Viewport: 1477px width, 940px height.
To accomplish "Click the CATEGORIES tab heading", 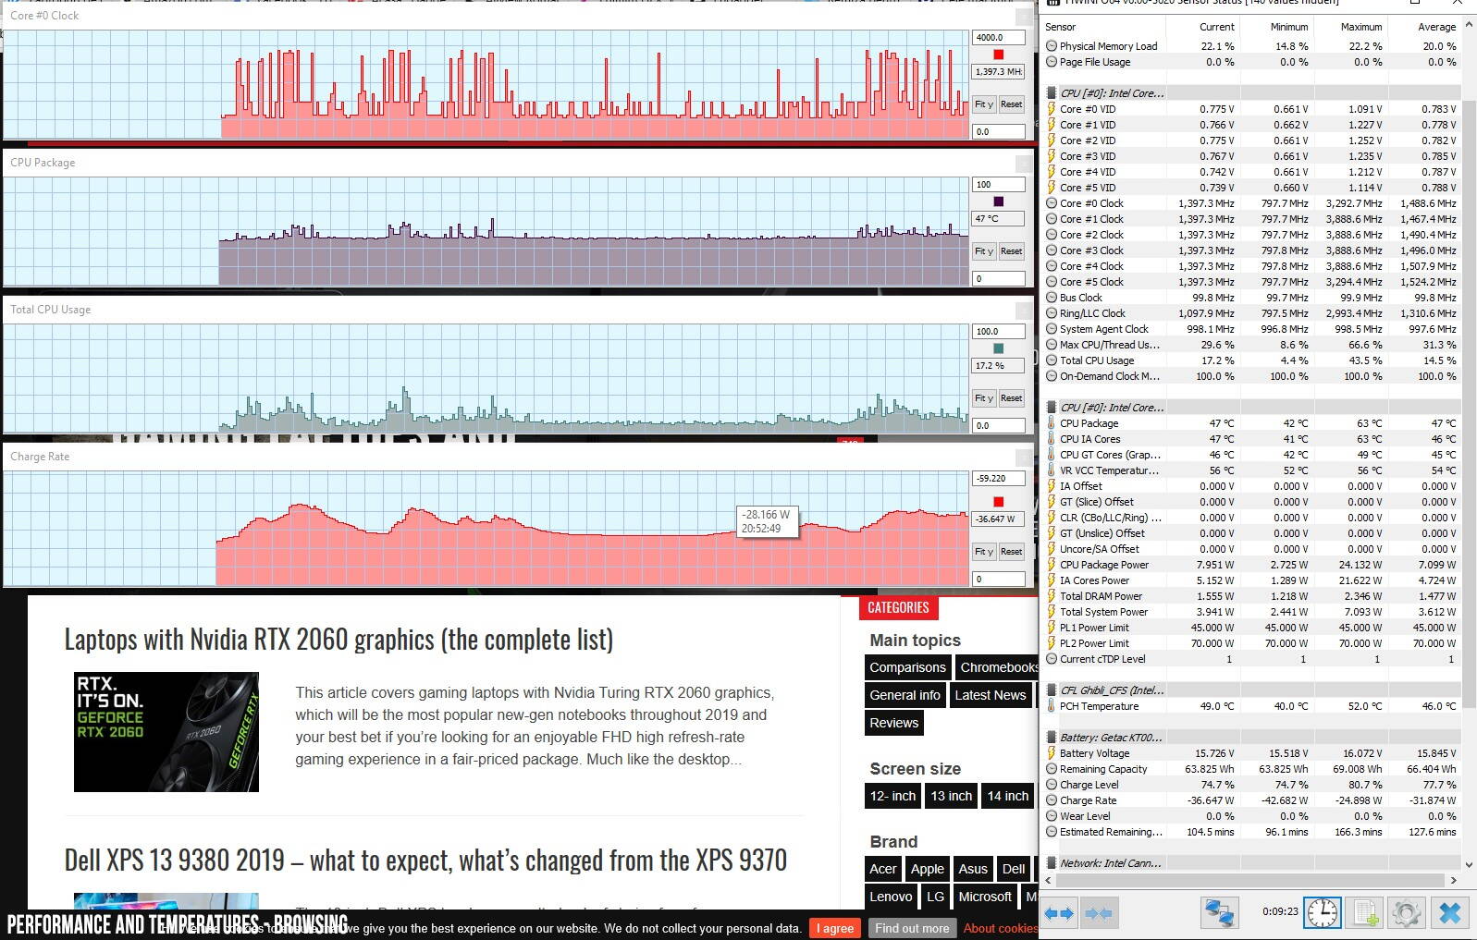I will point(898,607).
